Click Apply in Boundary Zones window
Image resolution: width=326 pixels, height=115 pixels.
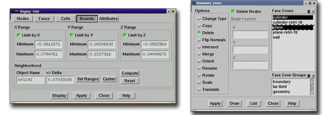[x=216, y=103]
